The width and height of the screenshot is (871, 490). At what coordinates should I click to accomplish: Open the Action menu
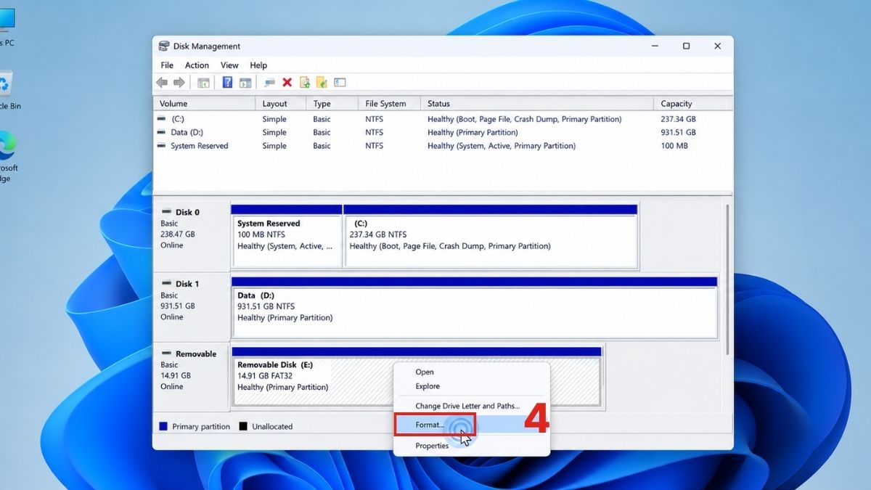point(197,65)
